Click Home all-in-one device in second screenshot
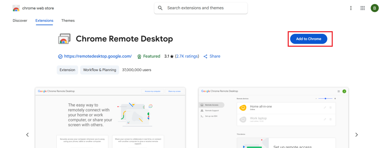 [286, 108]
